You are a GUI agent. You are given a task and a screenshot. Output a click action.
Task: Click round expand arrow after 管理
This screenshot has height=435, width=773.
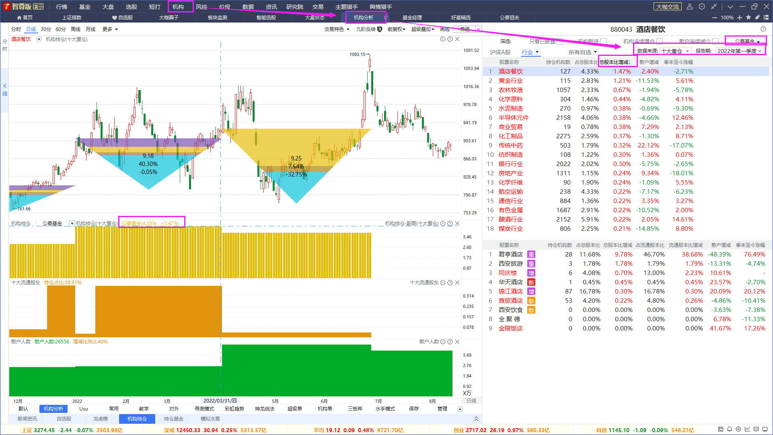460,409
